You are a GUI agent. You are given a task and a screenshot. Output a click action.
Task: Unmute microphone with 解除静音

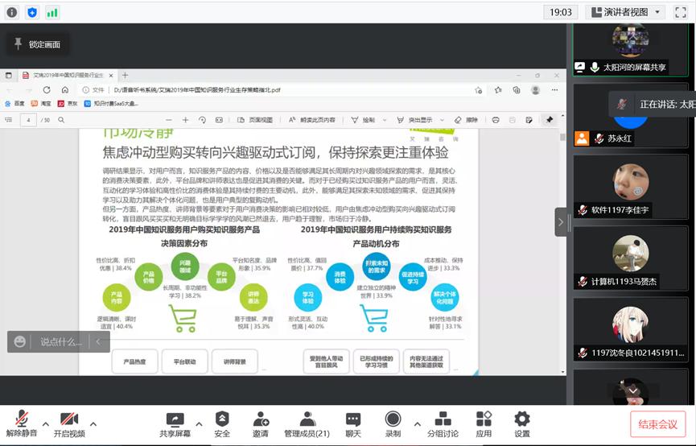click(23, 424)
